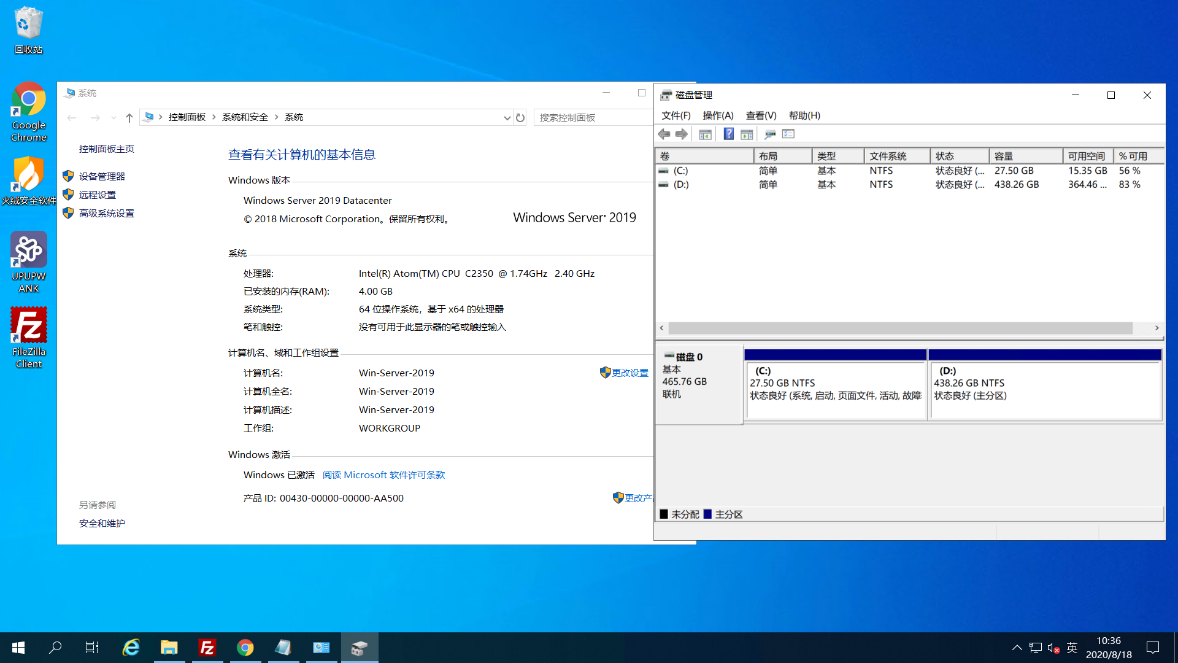
Task: Open UPUPW ANK desktop shortcut
Action: (28, 263)
